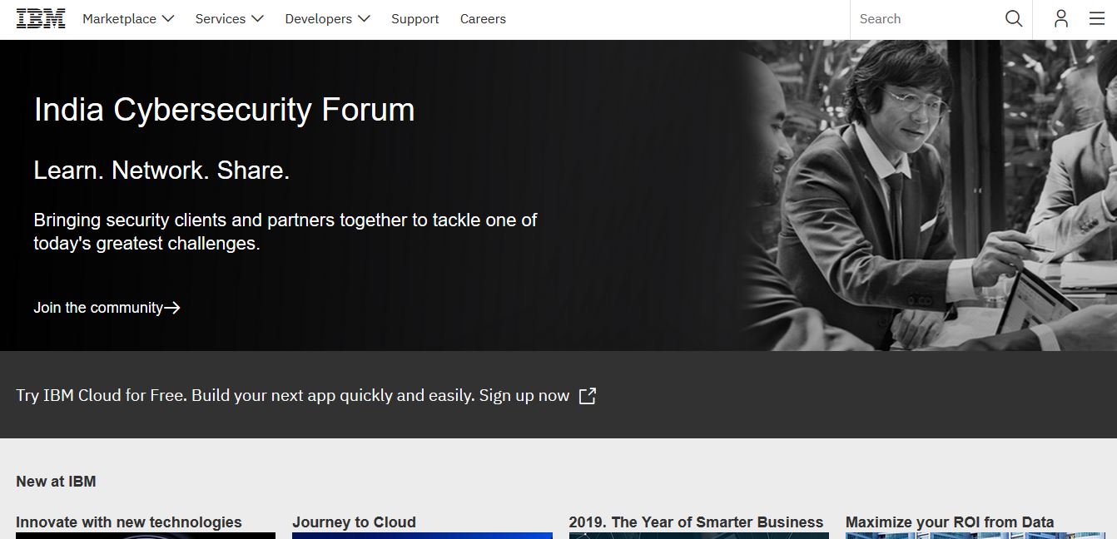Click the hero photo of the businessmen
This screenshot has width=1117, height=539.
(x=924, y=200)
